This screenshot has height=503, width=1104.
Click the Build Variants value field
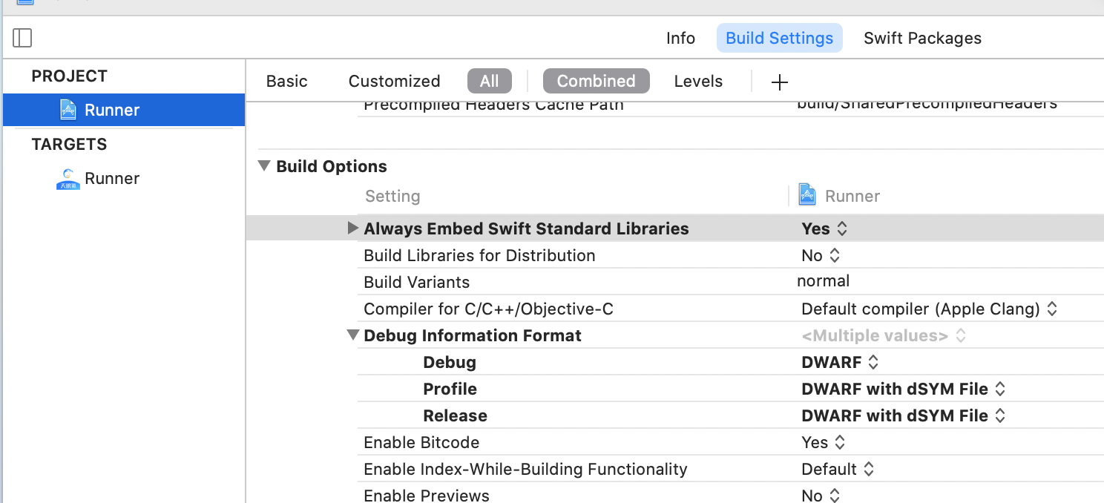(824, 282)
